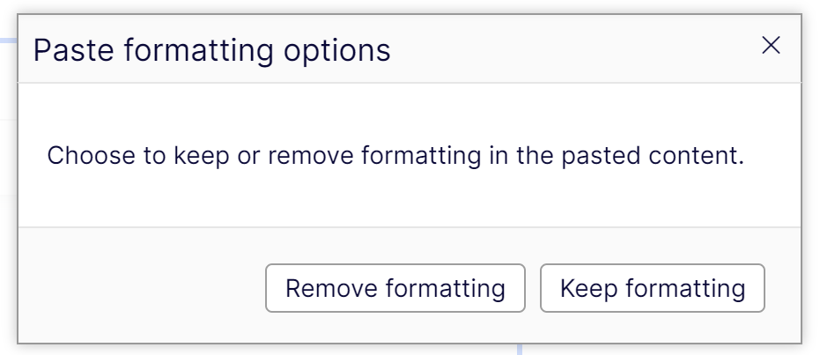Click the dialog message about pasted content
The height and width of the screenshot is (355, 820).
(x=395, y=157)
